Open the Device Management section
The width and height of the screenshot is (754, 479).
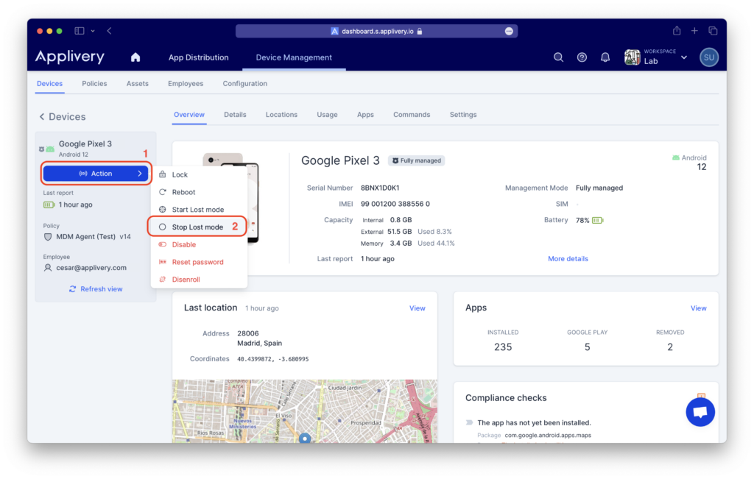pyautogui.click(x=294, y=57)
